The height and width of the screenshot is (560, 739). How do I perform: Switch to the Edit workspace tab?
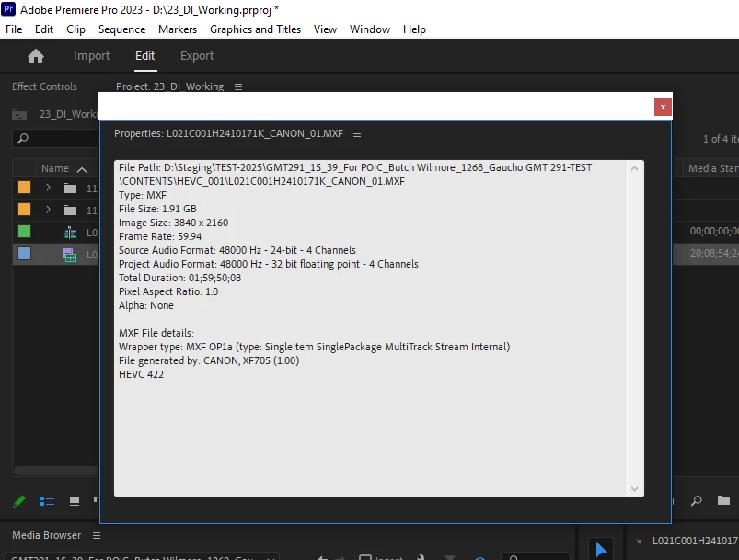pos(144,55)
